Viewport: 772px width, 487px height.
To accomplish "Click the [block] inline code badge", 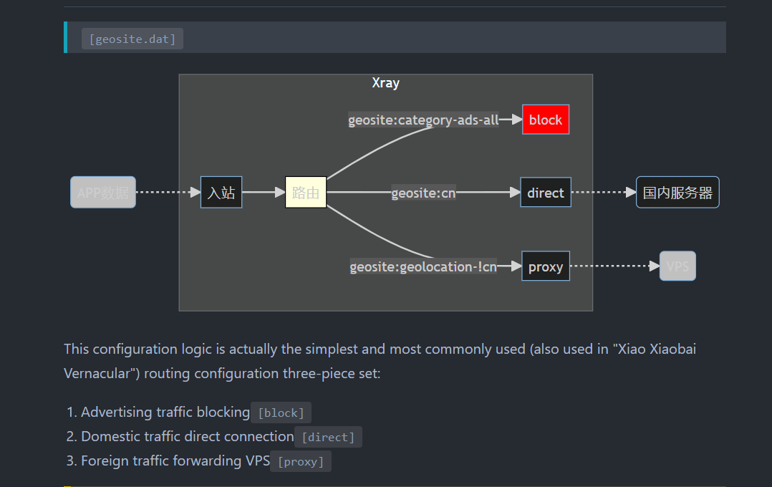I will [x=281, y=413].
